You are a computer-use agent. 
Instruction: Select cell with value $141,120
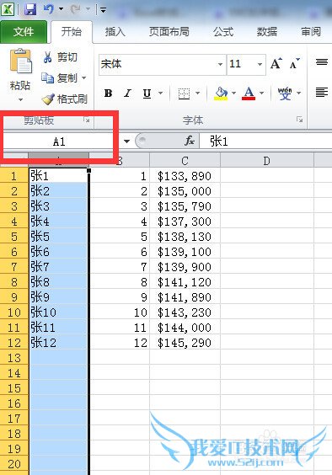185,282
